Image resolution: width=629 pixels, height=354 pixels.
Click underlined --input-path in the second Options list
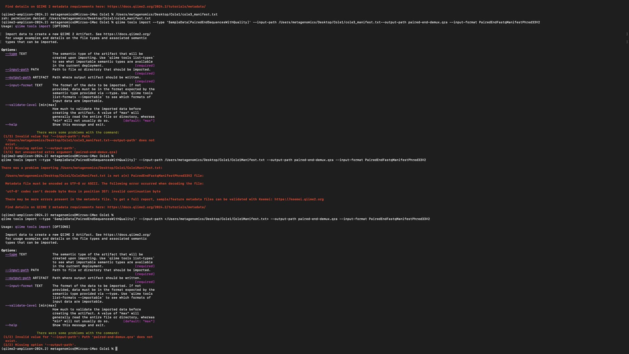pyautogui.click(x=17, y=270)
